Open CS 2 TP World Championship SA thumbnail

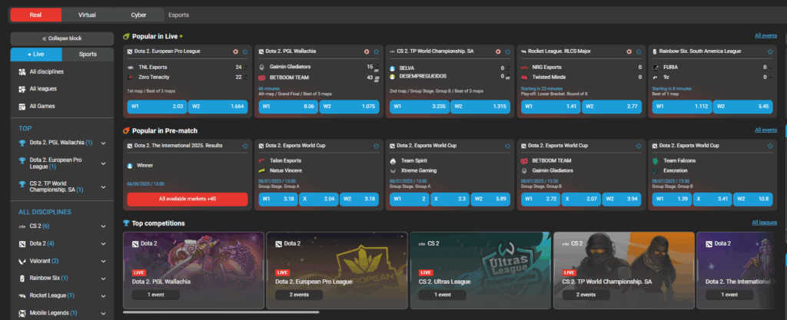(624, 270)
